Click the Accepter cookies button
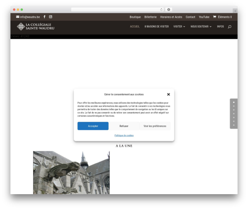 (93, 126)
